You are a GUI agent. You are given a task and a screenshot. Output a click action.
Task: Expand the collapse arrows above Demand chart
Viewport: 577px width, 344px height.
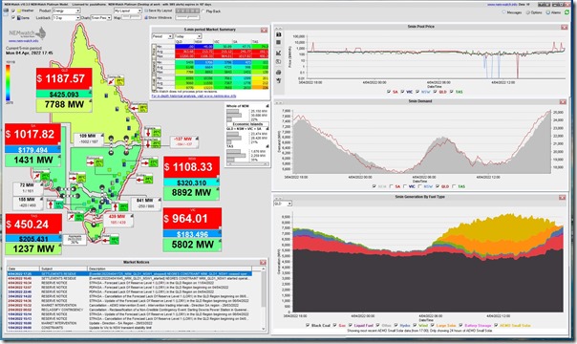(278, 102)
